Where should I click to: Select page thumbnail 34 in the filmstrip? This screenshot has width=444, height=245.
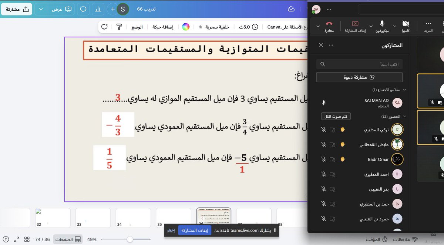pos(132,218)
